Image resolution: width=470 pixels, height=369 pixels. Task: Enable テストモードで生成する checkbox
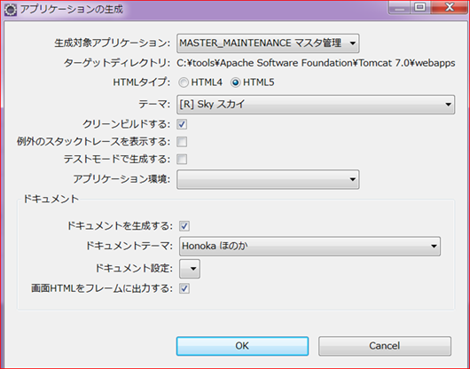(x=182, y=159)
